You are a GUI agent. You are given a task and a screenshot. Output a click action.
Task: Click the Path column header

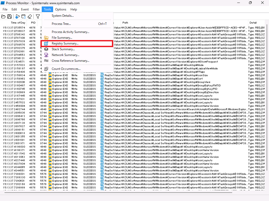tap(125, 23)
